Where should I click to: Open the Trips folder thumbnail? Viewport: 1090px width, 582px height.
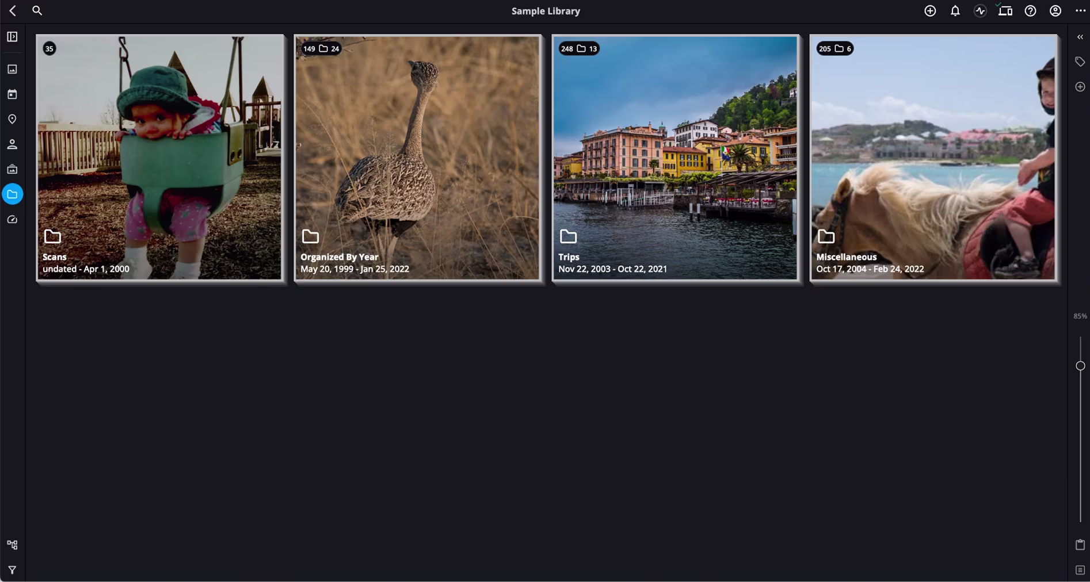[674, 158]
